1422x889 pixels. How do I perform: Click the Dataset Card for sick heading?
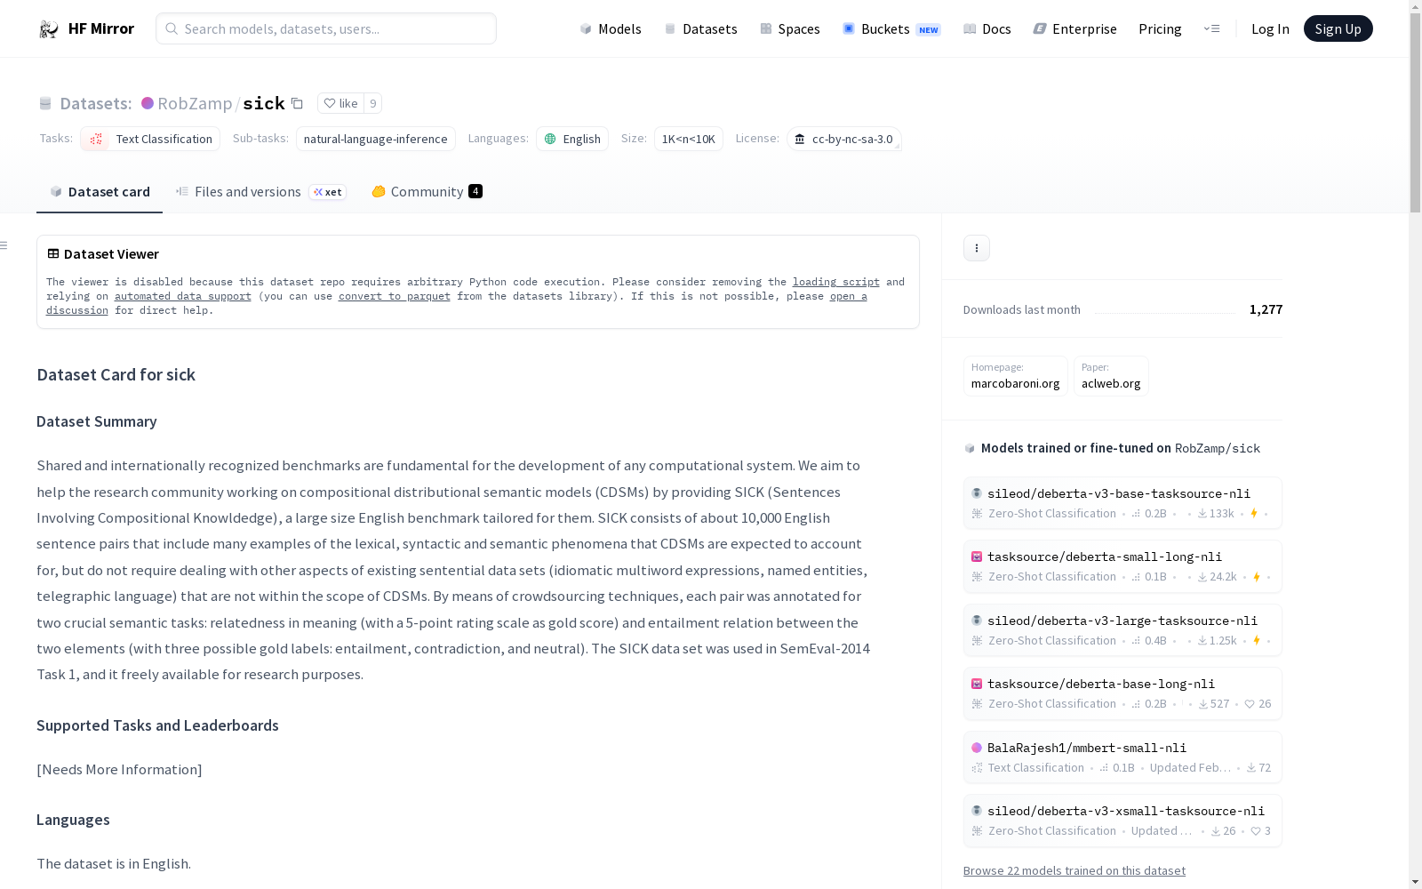(x=116, y=375)
